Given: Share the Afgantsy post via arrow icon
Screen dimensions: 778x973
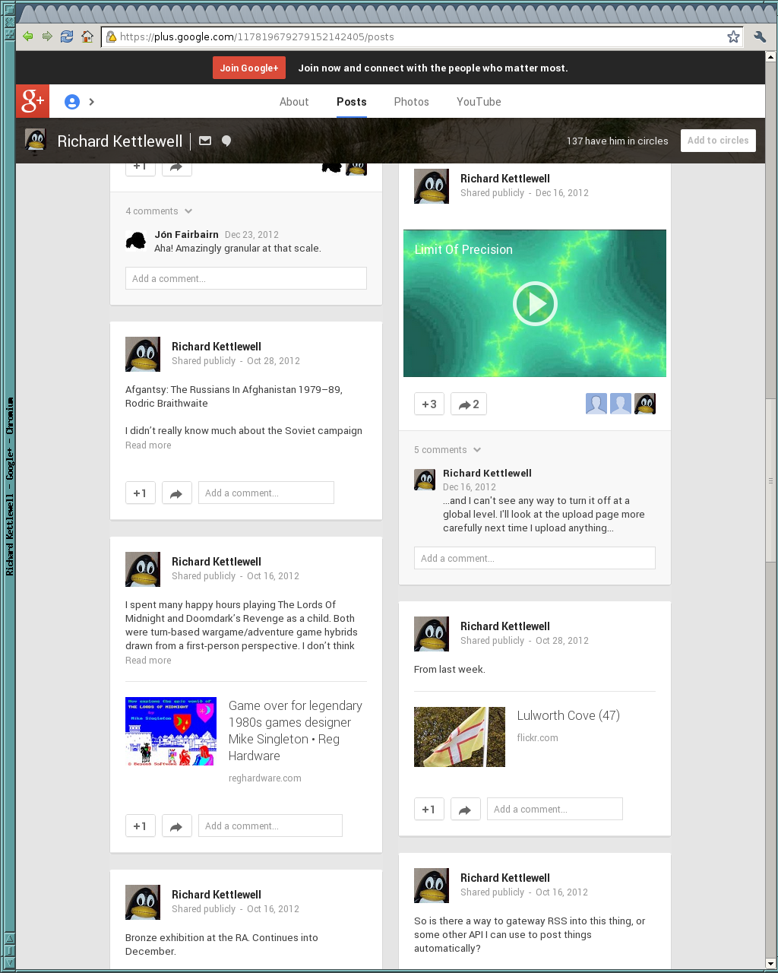Looking at the screenshot, I should click(176, 493).
